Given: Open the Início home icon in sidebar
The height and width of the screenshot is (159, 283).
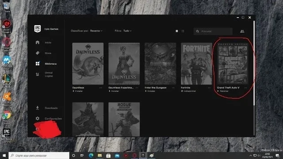Looking at the screenshot, I should 37,42.
